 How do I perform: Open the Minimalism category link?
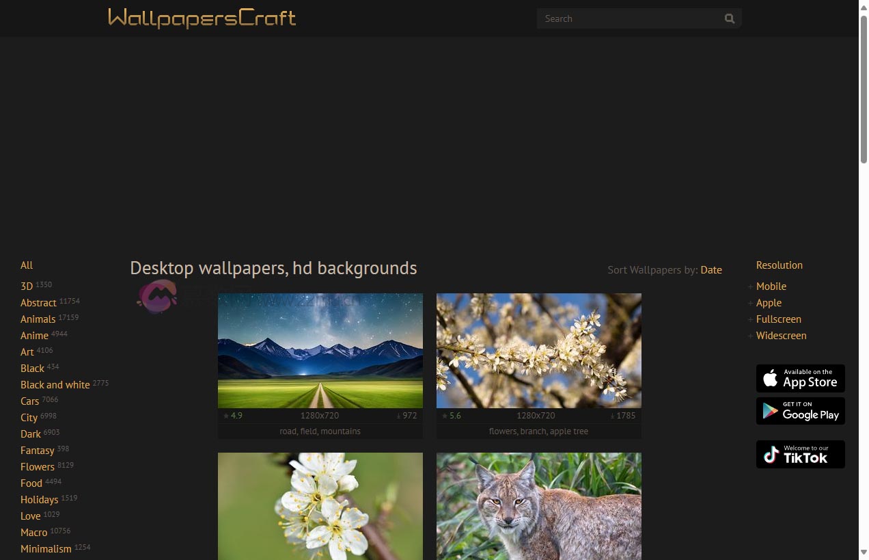pyautogui.click(x=46, y=549)
